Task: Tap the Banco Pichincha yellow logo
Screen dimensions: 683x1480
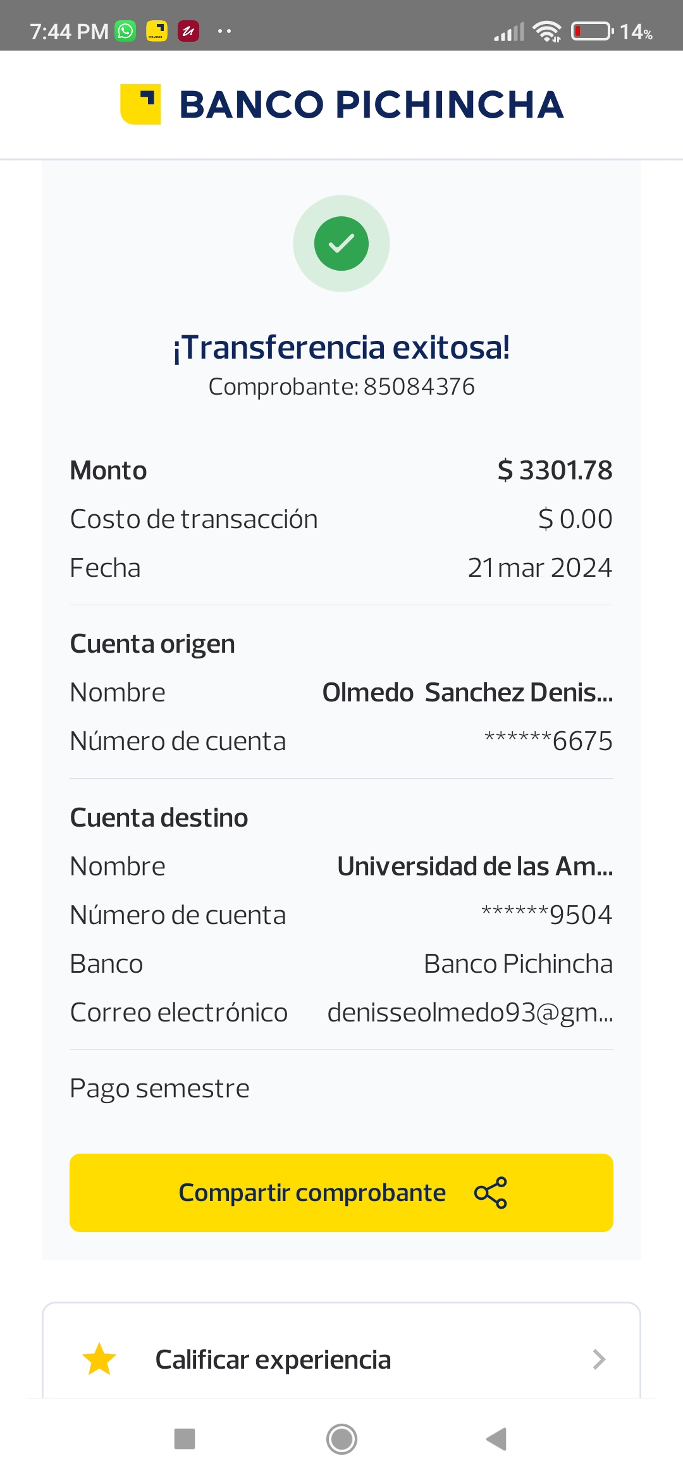Action: (x=140, y=104)
